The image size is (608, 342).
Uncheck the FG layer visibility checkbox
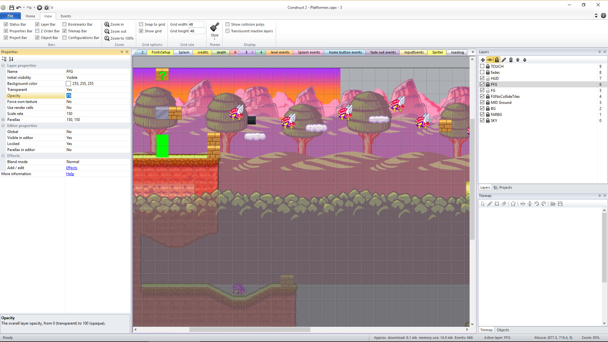pyautogui.click(x=482, y=90)
